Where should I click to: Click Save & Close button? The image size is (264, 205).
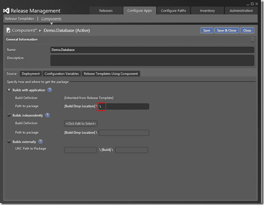[226, 31]
